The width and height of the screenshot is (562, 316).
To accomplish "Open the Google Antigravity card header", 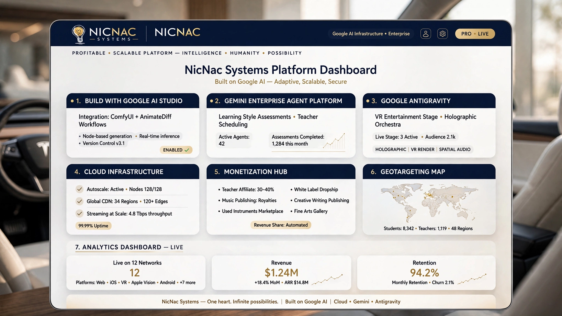I will click(429, 101).
